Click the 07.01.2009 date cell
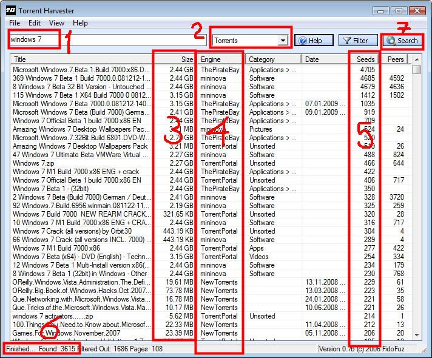432x358 pixels. pyautogui.click(x=325, y=104)
